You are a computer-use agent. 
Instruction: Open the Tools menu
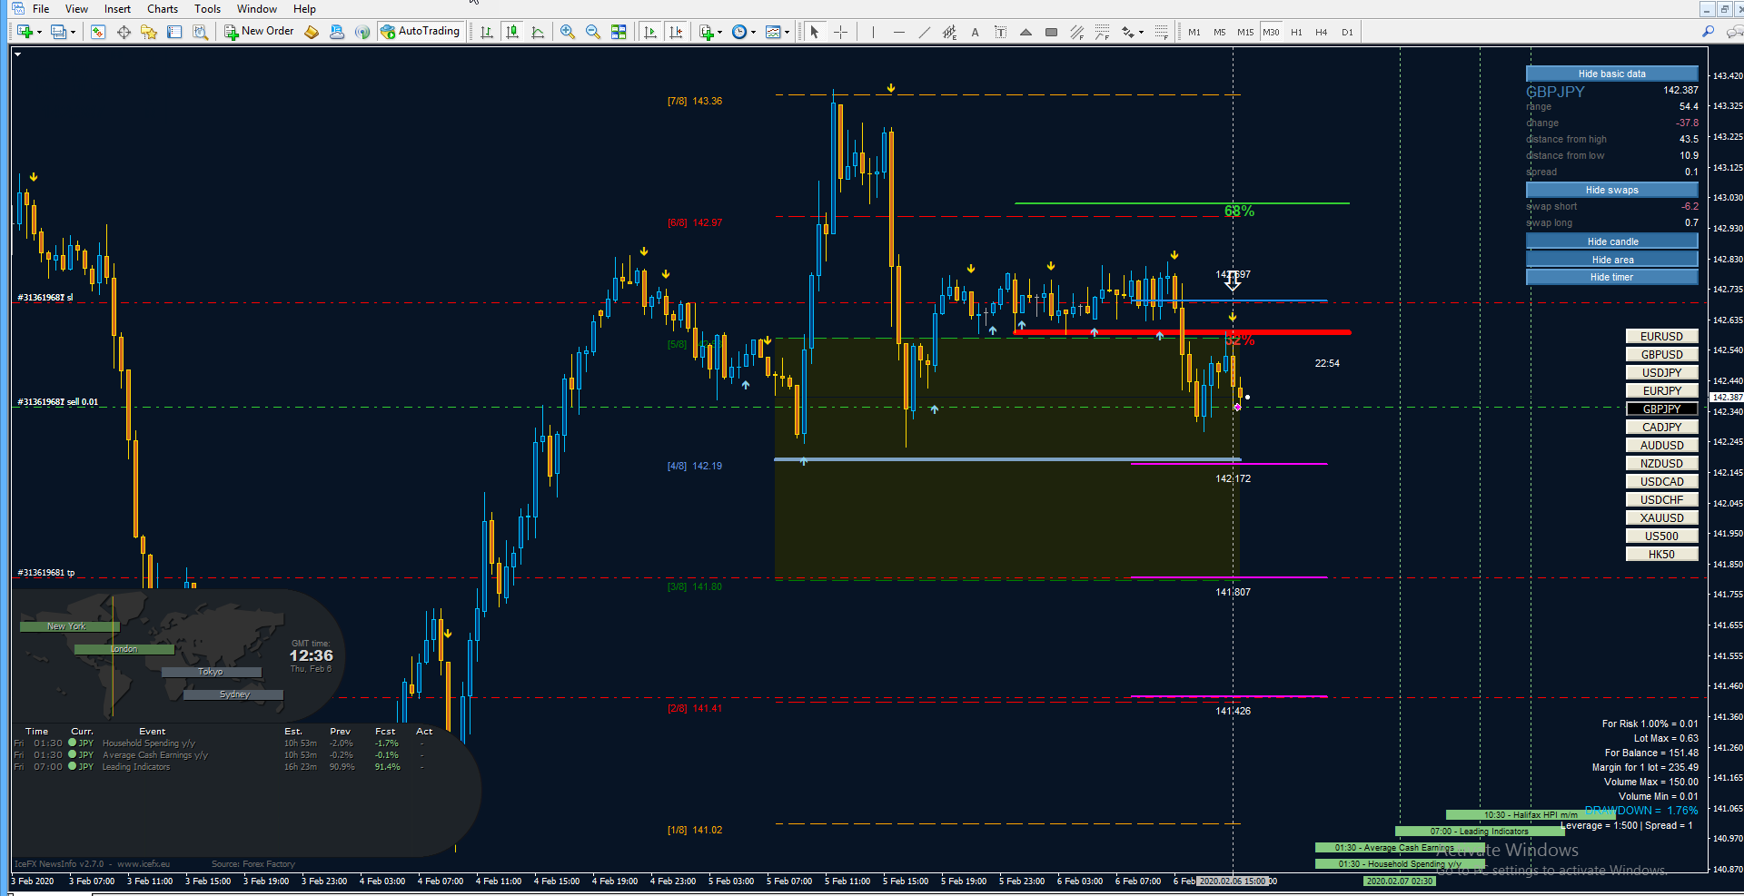pos(207,9)
